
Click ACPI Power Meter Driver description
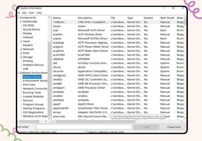pyautogui.click(x=93, y=47)
